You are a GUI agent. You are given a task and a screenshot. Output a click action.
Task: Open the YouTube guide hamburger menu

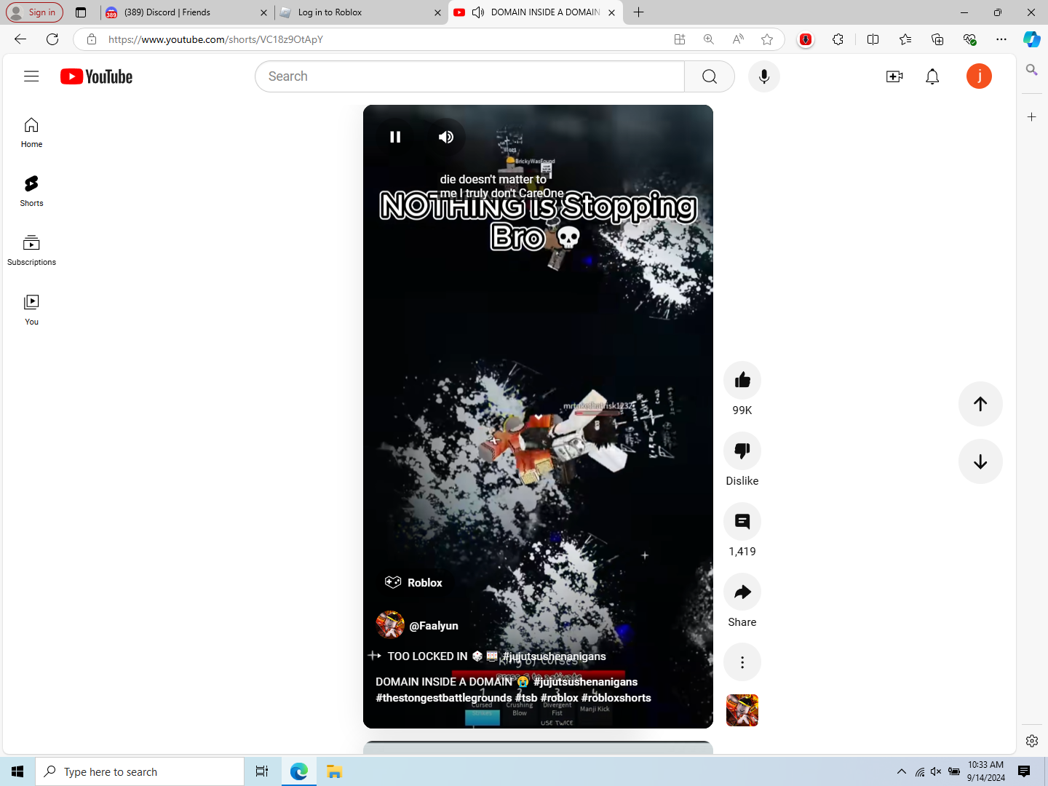(x=31, y=76)
